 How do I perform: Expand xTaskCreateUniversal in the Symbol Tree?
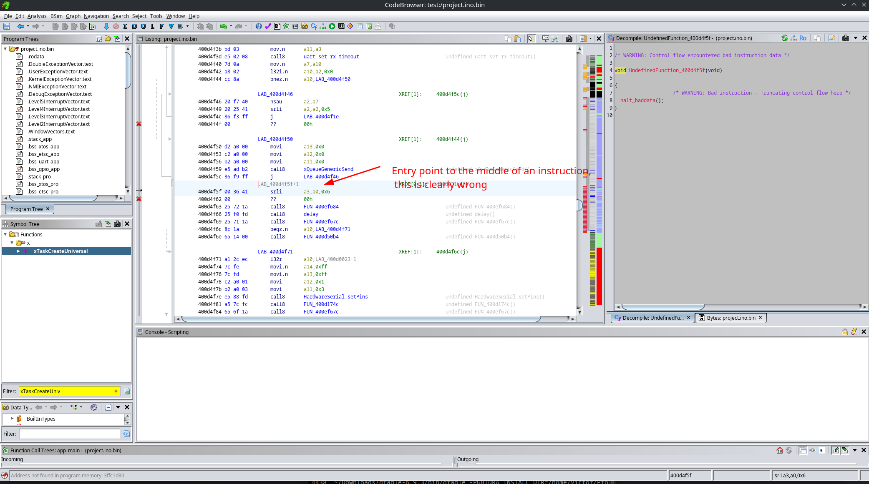coord(18,251)
